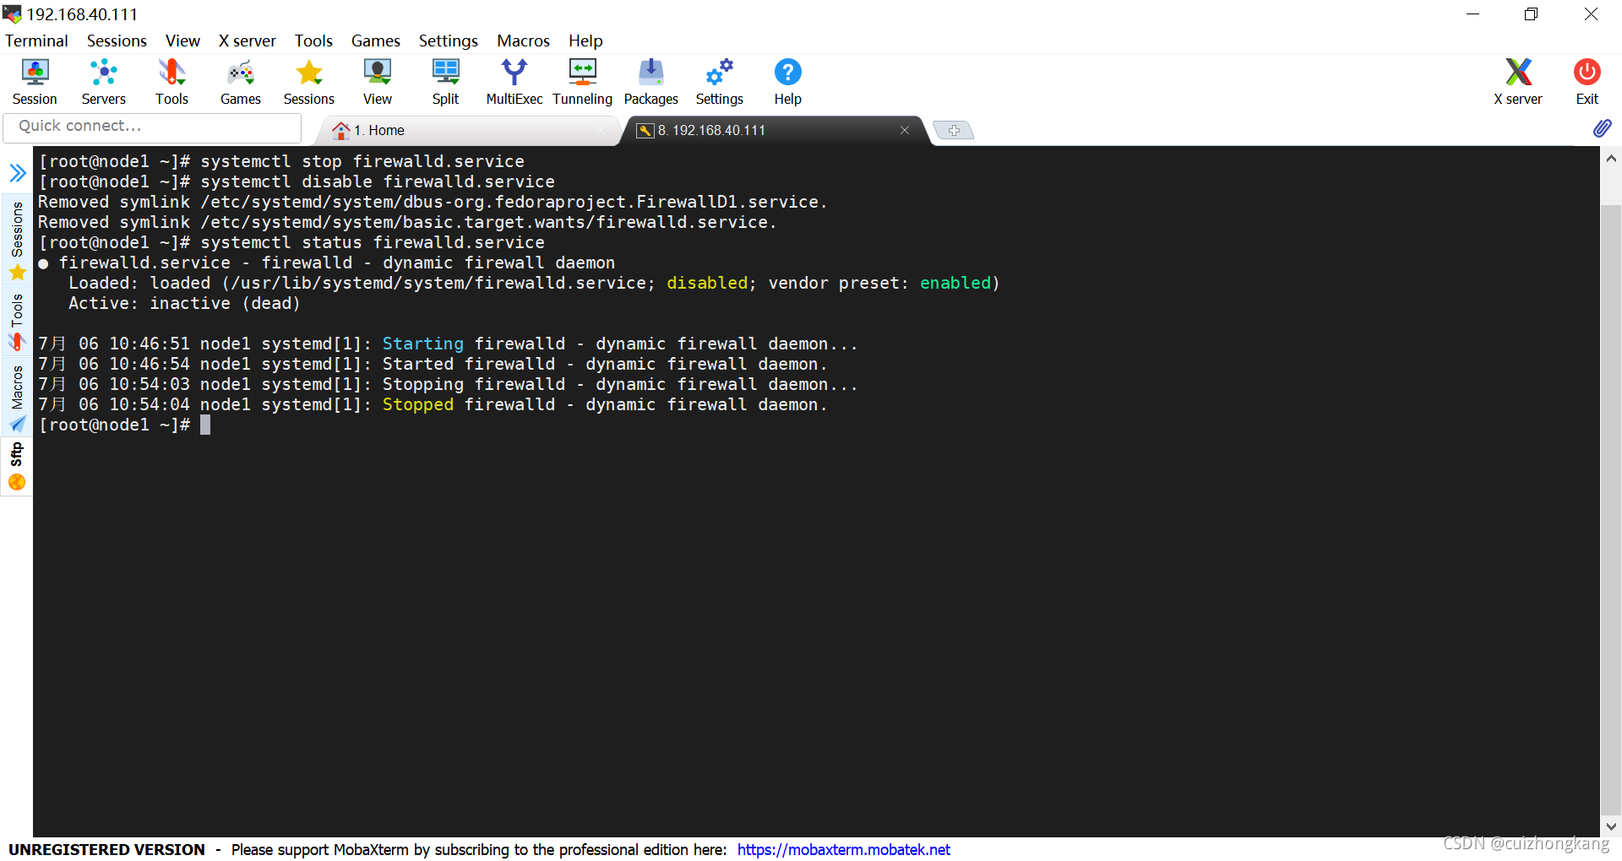This screenshot has height=861, width=1622.
Task: Open the Settings gears toolbar icon
Action: (719, 82)
